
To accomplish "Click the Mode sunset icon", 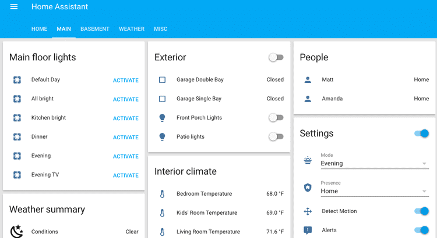I will pyautogui.click(x=308, y=160).
